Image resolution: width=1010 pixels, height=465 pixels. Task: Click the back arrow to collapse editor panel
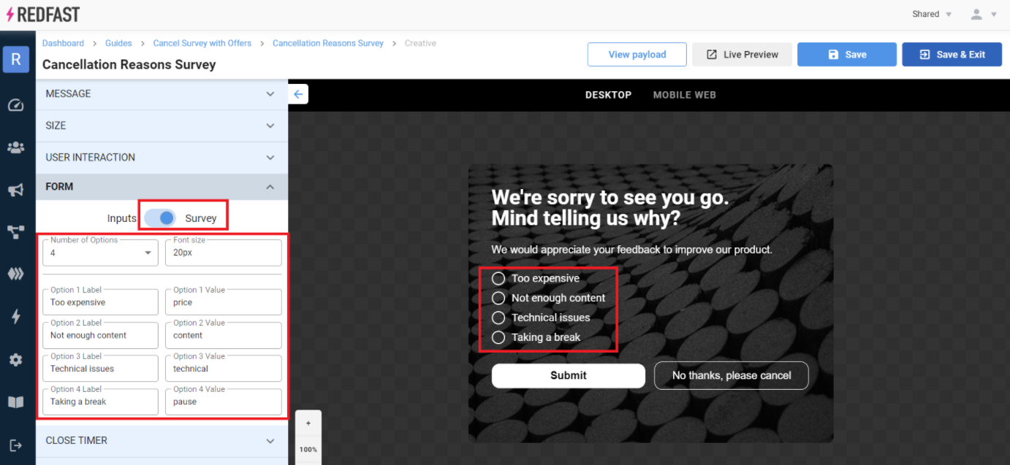pos(298,94)
